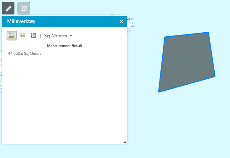The width and height of the screenshot is (230, 158).
Task: Click the ruler measurement widget button
Action: pos(8,8)
